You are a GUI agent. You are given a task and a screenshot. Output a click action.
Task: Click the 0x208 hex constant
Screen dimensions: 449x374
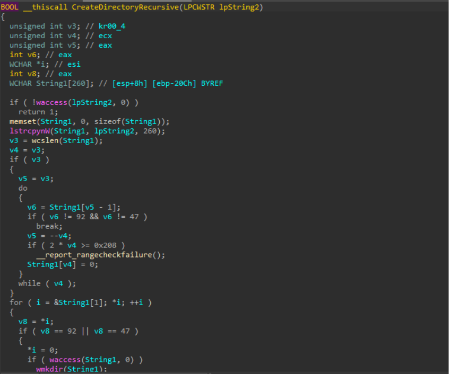[105, 245]
